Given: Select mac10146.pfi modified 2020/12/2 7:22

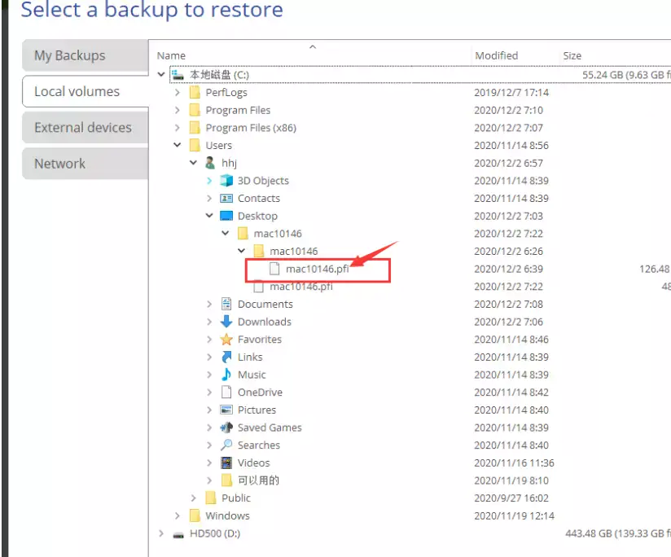Looking at the screenshot, I should click(x=300, y=286).
